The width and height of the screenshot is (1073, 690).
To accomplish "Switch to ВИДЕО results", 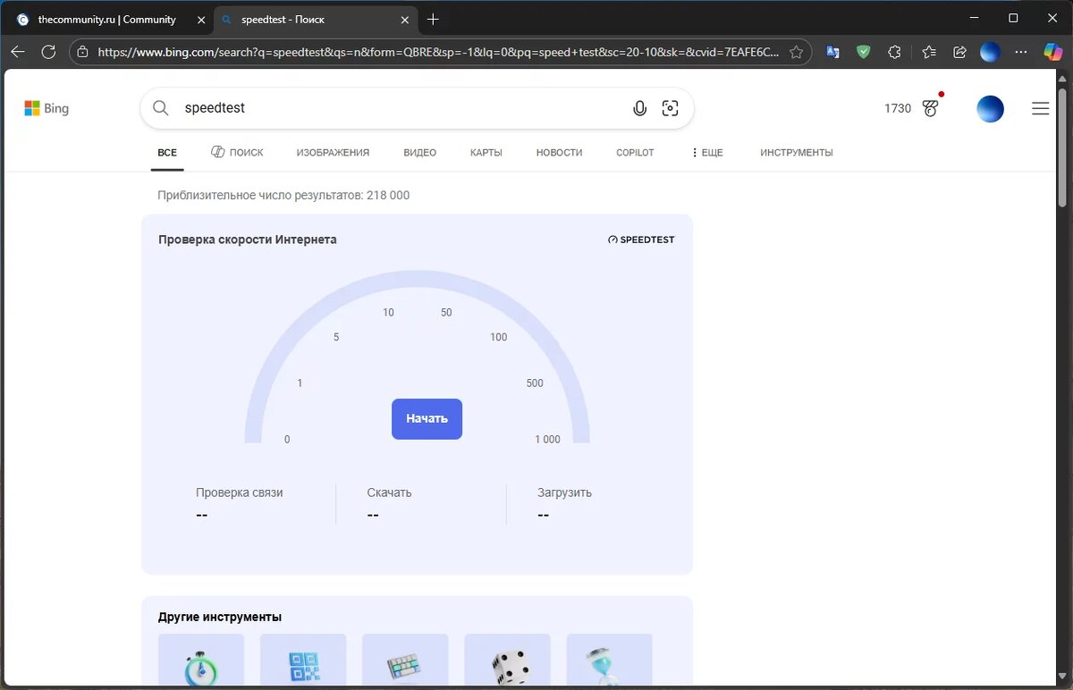I will (x=419, y=153).
